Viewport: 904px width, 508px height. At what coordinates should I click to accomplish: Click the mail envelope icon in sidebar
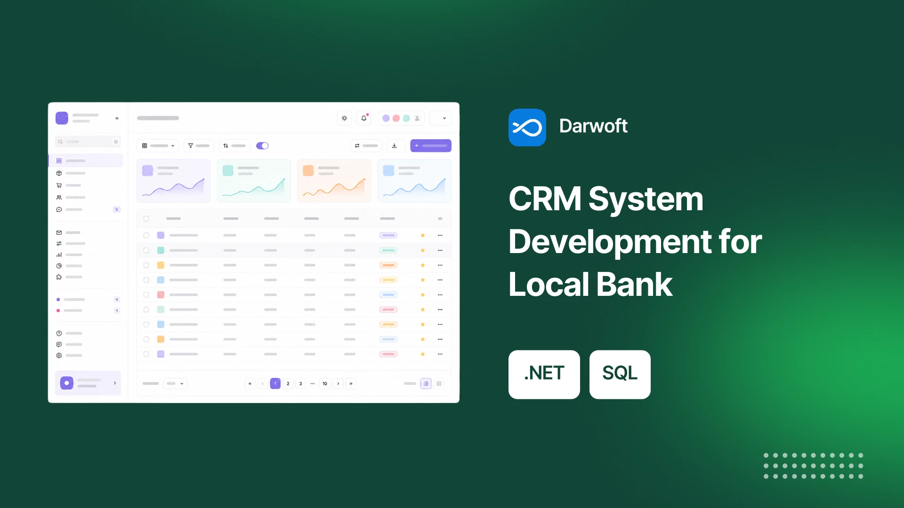pyautogui.click(x=59, y=232)
